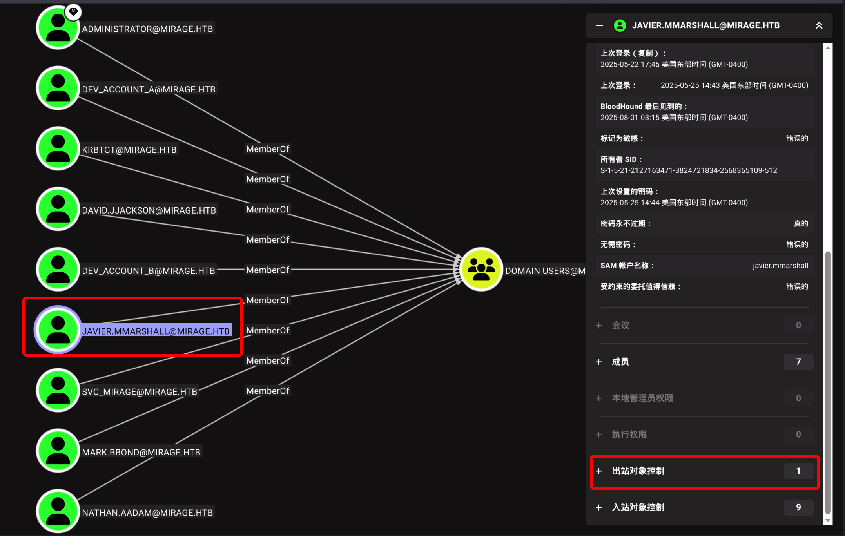The width and height of the screenshot is (845, 536).
Task: Select the DEV_ACCOUNT_A user node
Action: pyautogui.click(x=58, y=89)
